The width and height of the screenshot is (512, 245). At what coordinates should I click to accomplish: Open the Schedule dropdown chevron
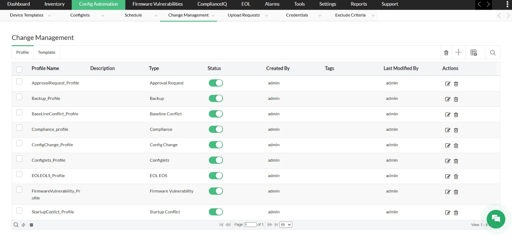pos(156,16)
